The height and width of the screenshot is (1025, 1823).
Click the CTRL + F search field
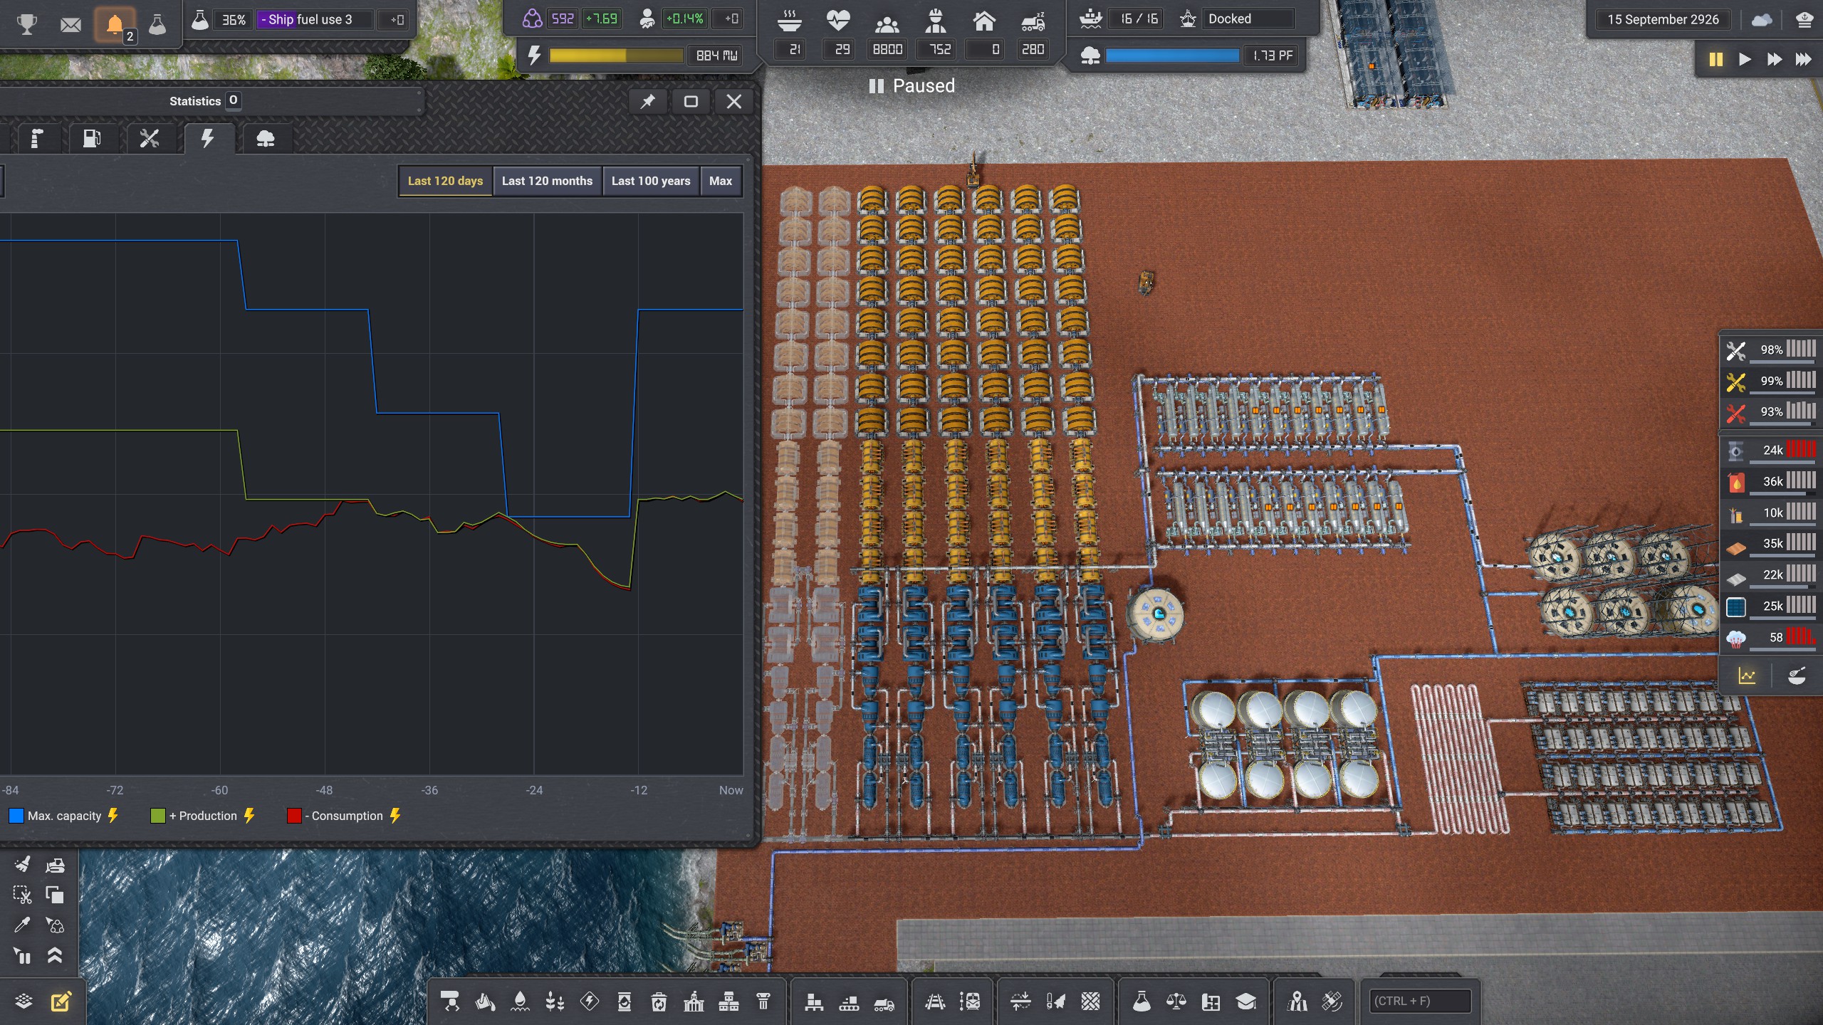point(1420,1001)
